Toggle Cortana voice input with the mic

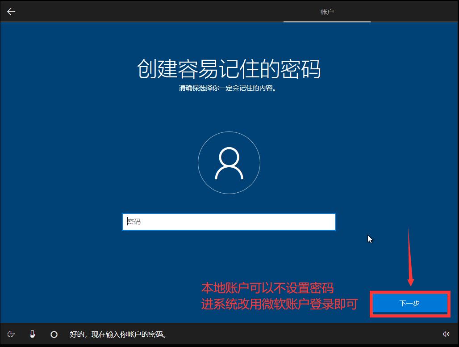pyautogui.click(x=32, y=334)
